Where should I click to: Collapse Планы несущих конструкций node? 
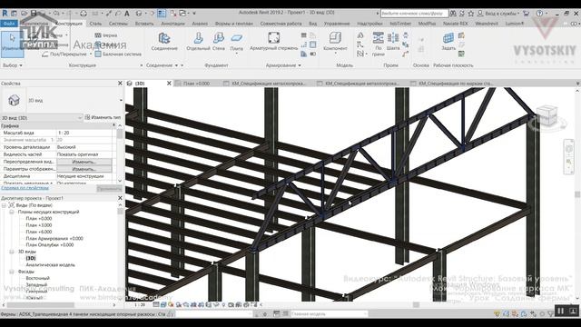click(12, 212)
